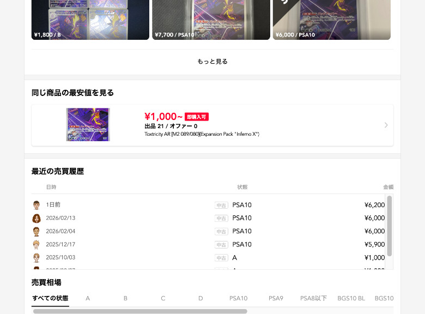The image size is (425, 314).
Task: Click the ¥1,000~ lowest price text
Action: (x=163, y=117)
